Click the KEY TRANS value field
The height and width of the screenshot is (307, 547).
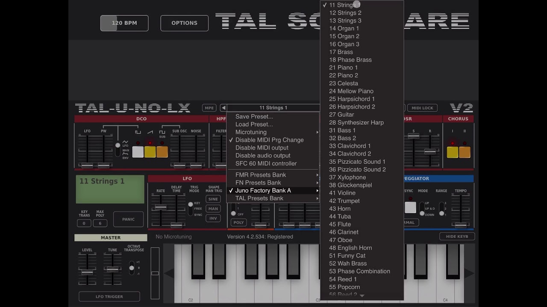84,223
